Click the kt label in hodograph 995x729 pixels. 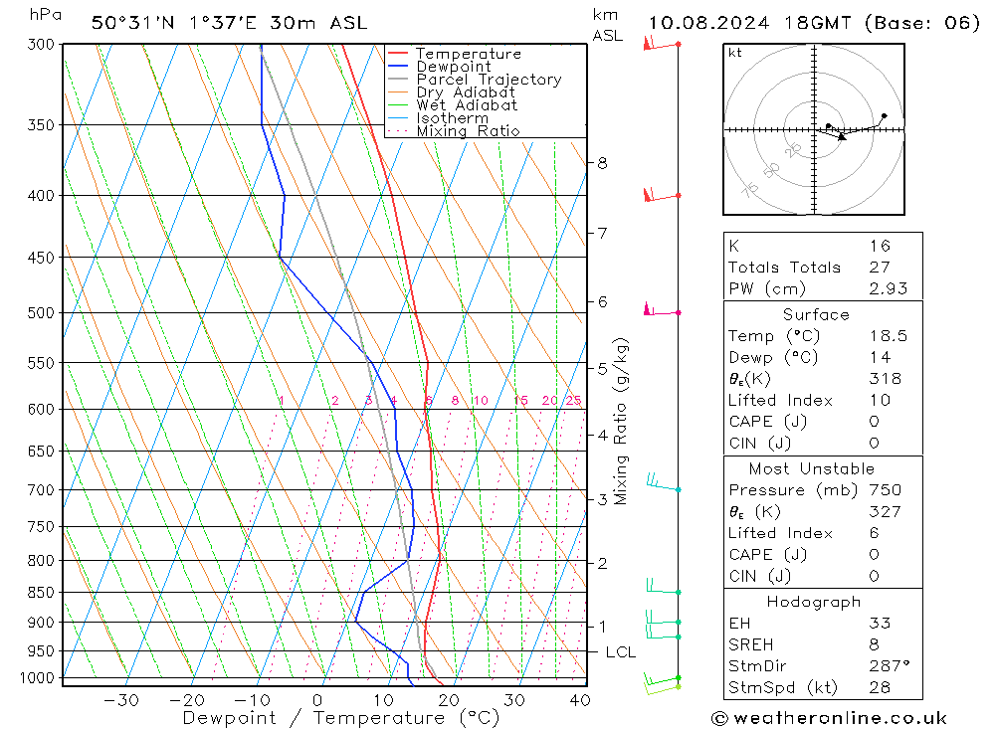(735, 53)
